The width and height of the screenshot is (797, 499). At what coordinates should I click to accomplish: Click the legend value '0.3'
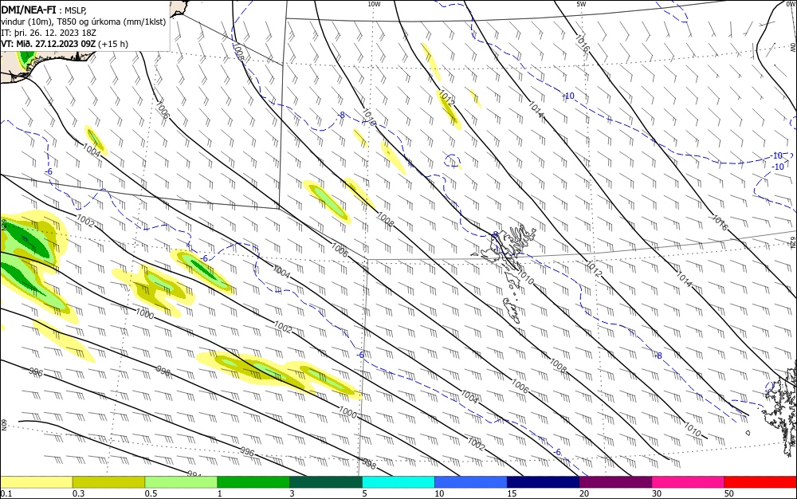[79, 493]
